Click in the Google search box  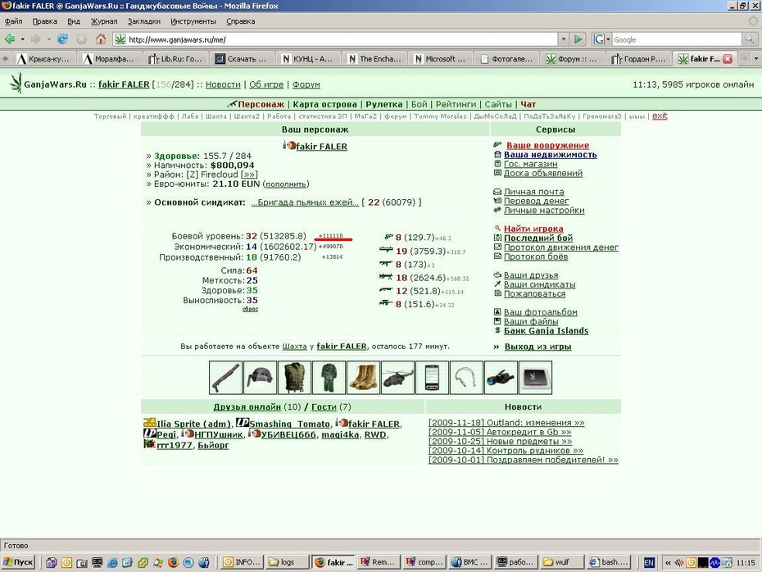pos(677,39)
